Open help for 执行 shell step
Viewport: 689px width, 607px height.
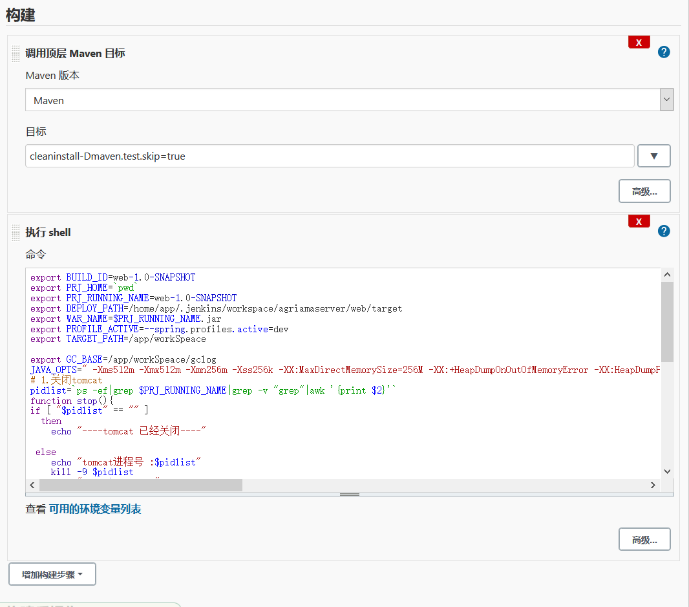click(x=664, y=231)
